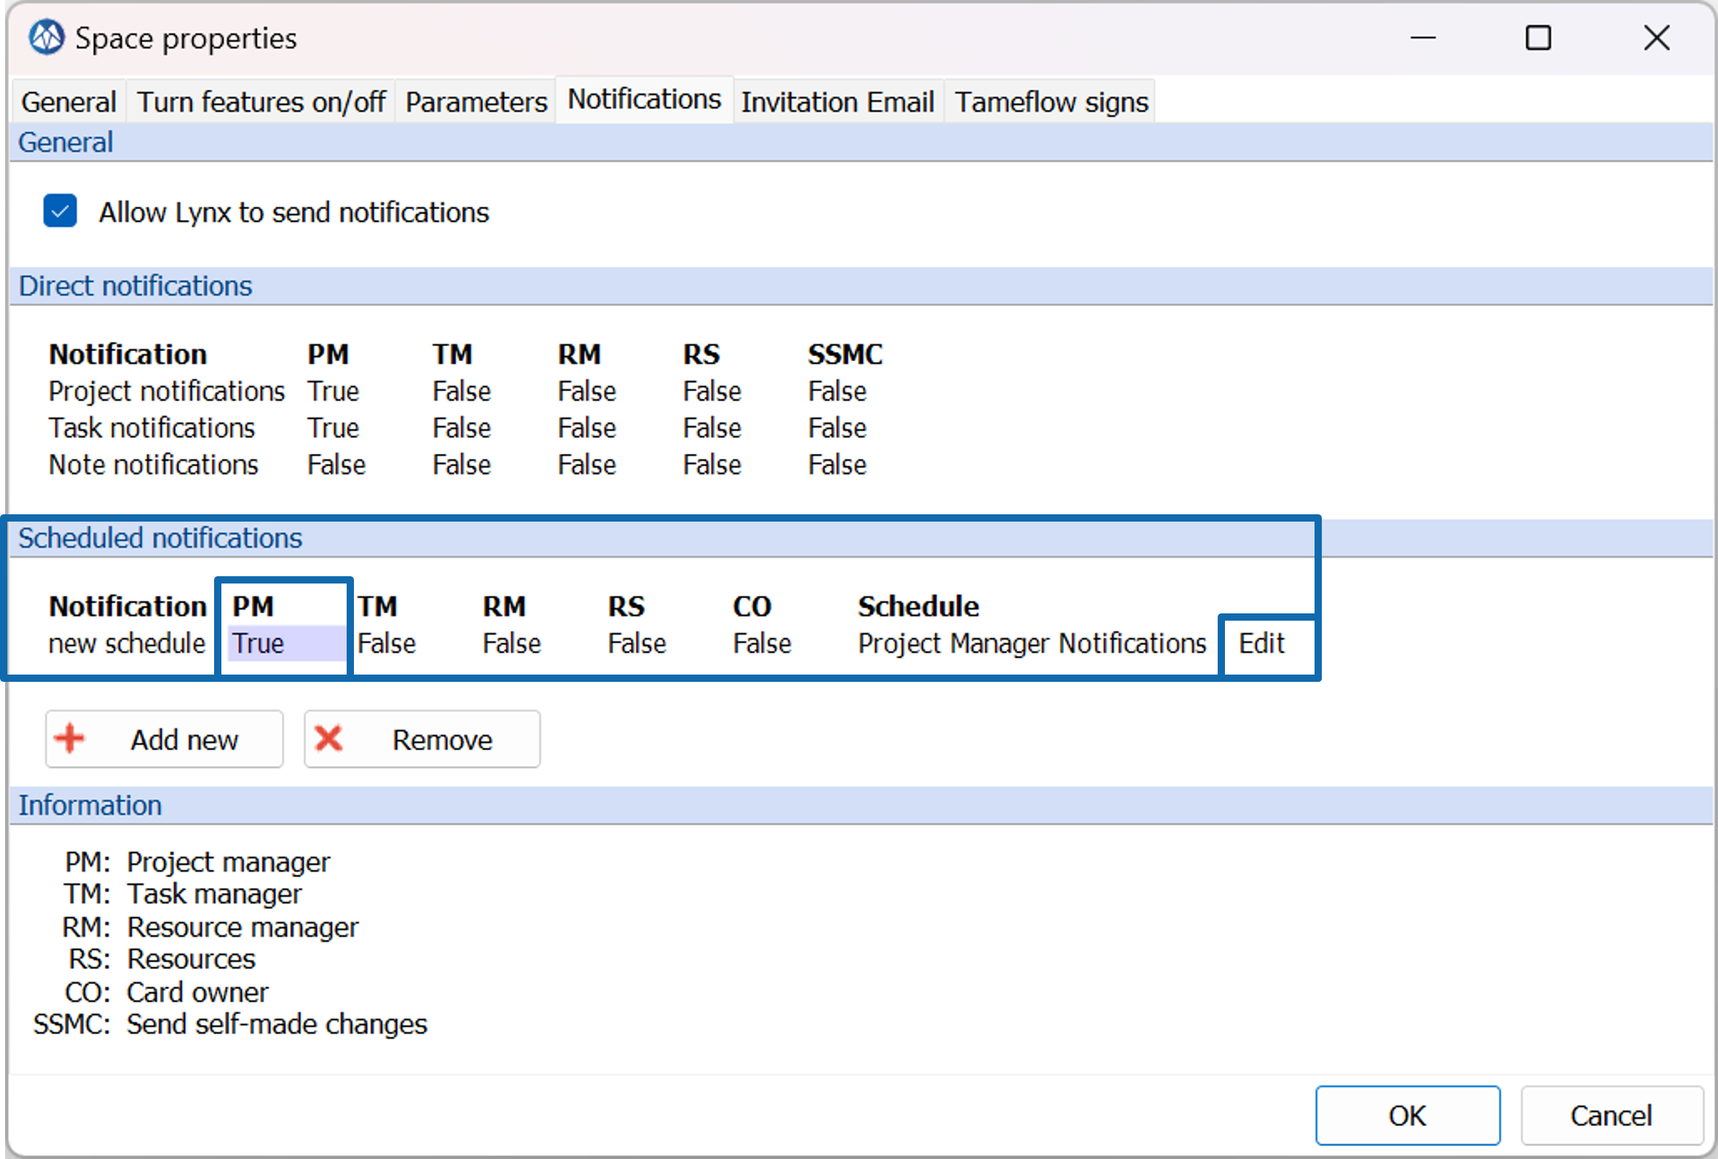Click 'Project Manager Notifications' schedule value

(1032, 644)
